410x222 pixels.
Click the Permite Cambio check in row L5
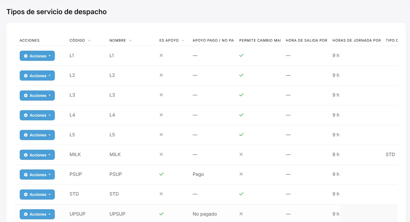tap(241, 135)
